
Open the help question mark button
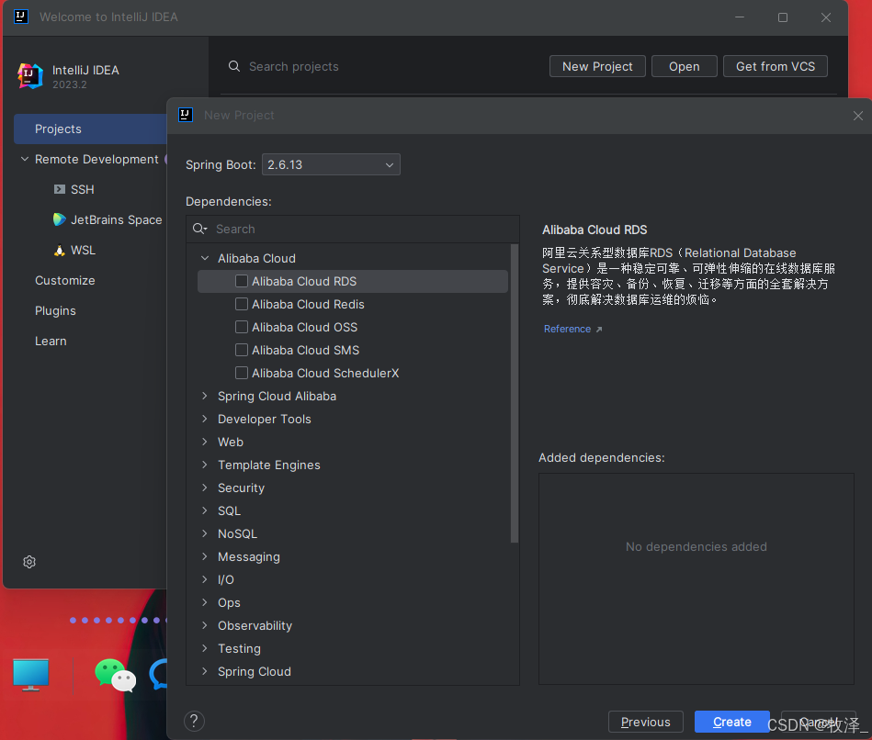click(194, 721)
